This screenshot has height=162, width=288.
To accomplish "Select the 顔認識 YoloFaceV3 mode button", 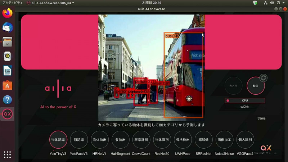I will (x=79, y=140).
